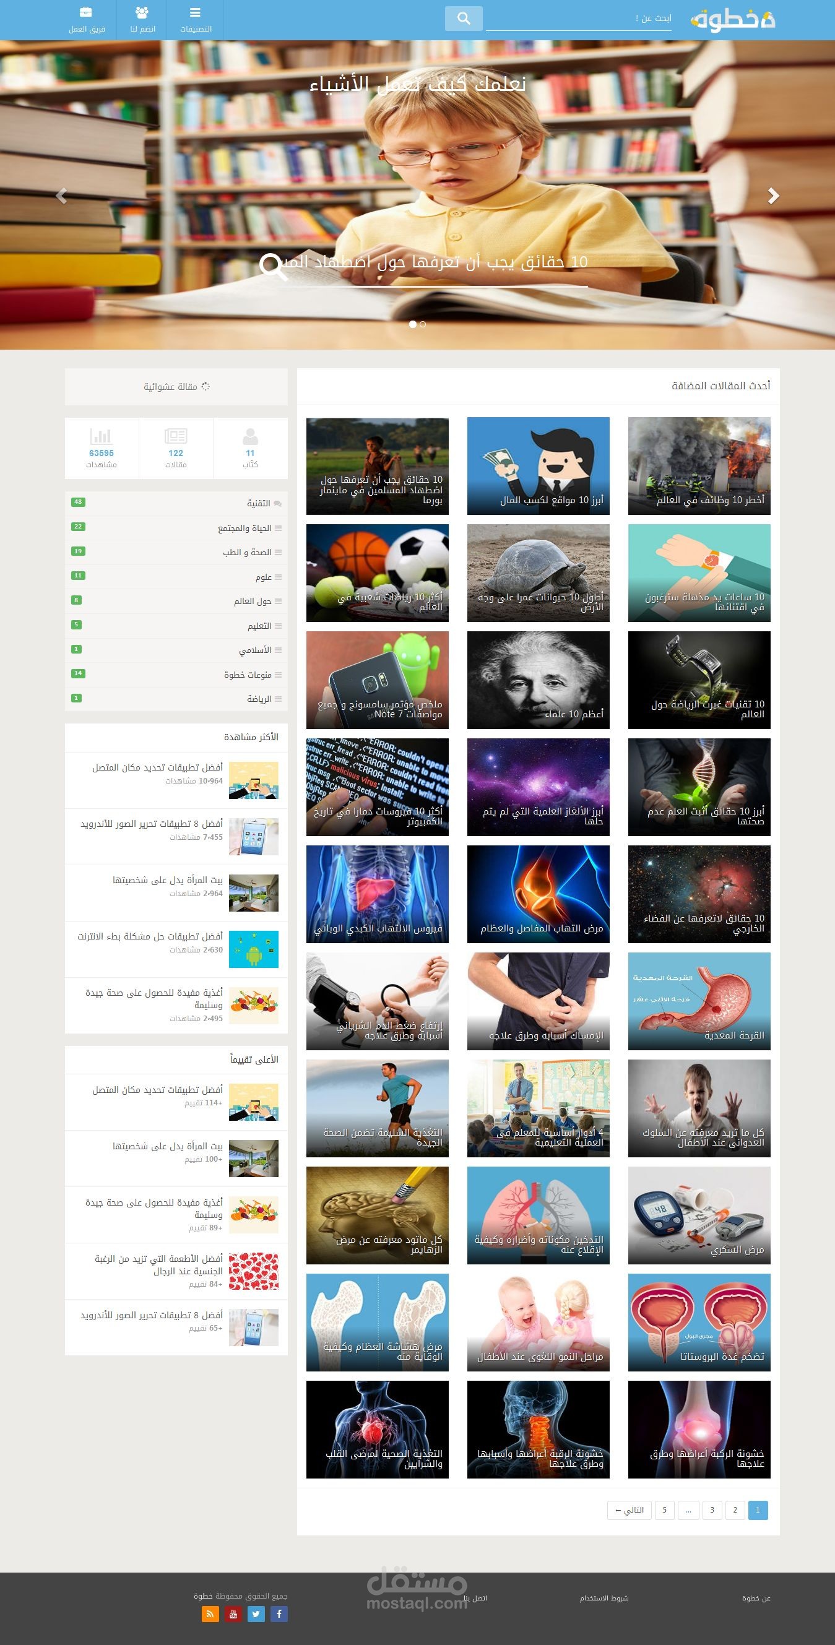Focus the ابحث عن search field

tap(578, 19)
